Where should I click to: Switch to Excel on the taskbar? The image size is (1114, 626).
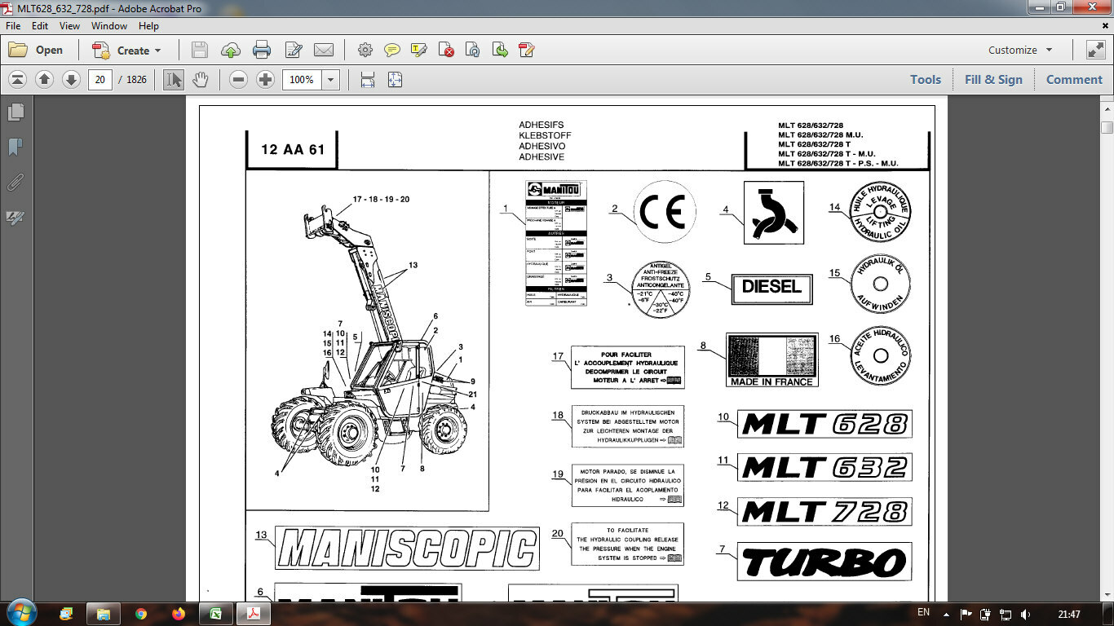pyautogui.click(x=216, y=614)
